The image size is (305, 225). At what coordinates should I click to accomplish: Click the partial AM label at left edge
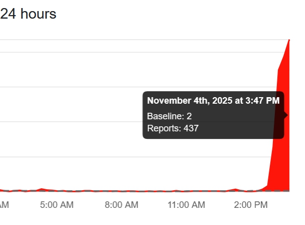pos(4,205)
